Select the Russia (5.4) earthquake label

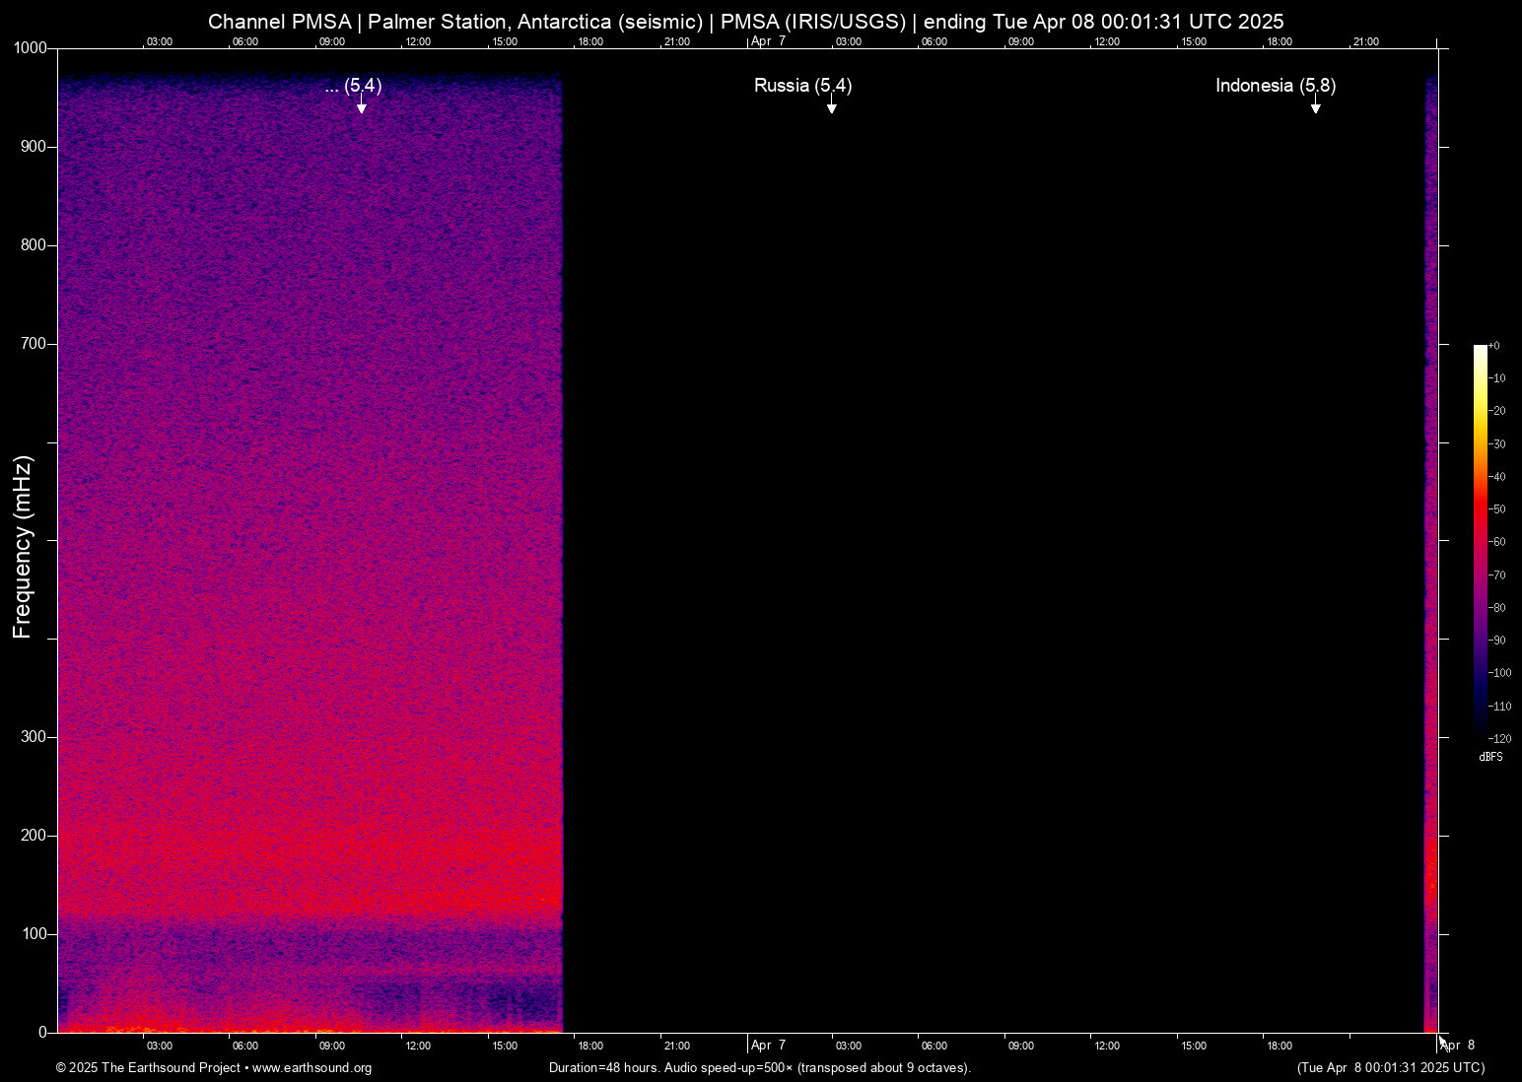802,86
